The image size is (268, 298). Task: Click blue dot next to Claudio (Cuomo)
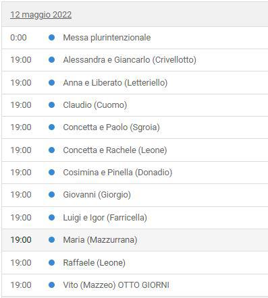pos(51,105)
